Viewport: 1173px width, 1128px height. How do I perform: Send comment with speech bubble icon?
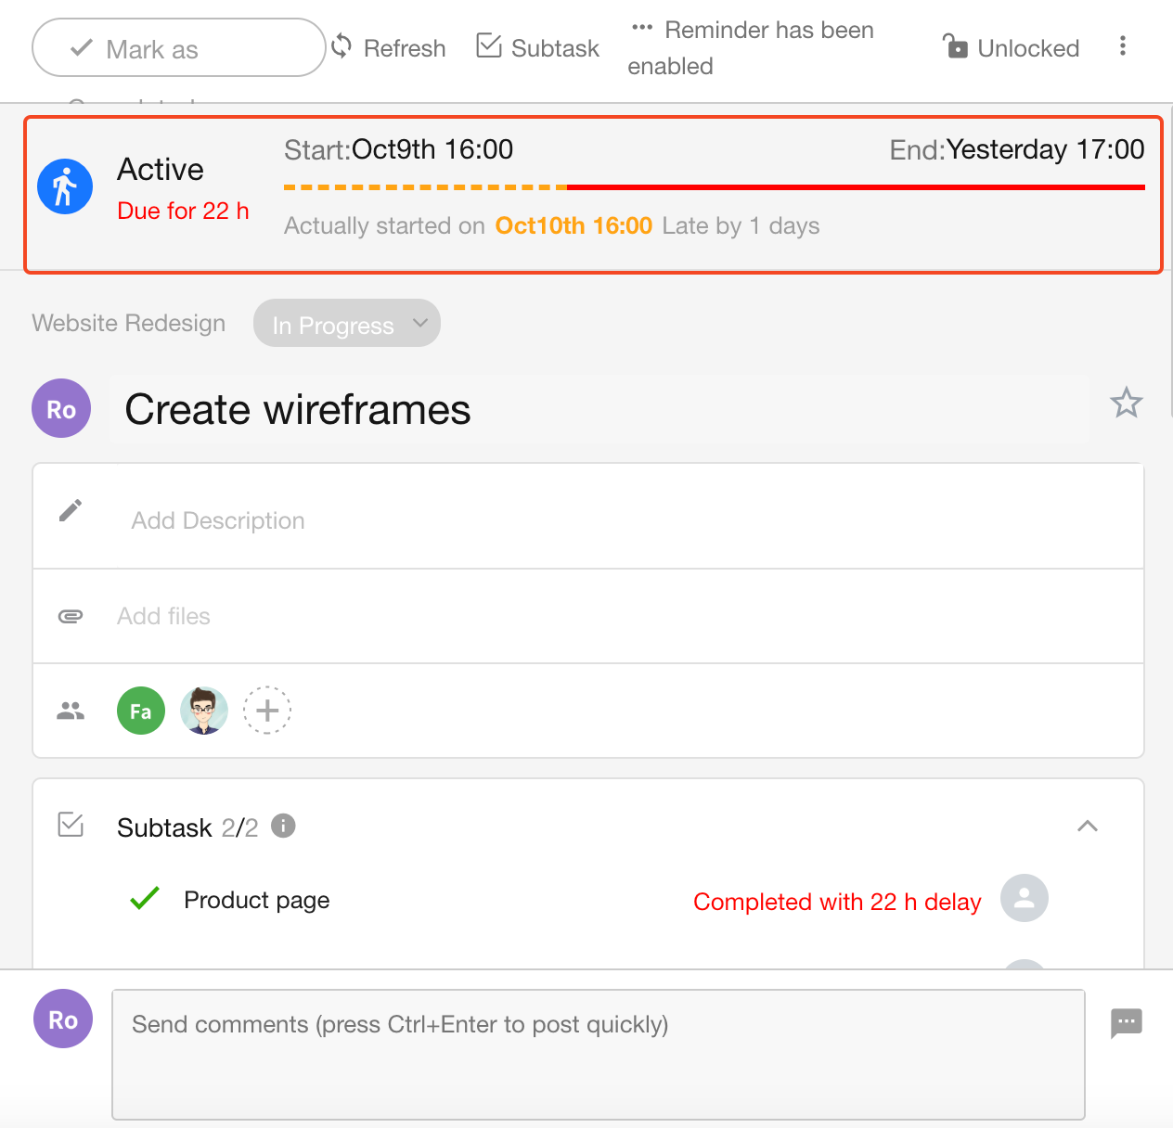[1126, 1022]
